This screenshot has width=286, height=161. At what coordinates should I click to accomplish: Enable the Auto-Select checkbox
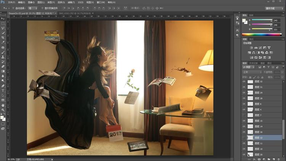[x=13, y=8]
